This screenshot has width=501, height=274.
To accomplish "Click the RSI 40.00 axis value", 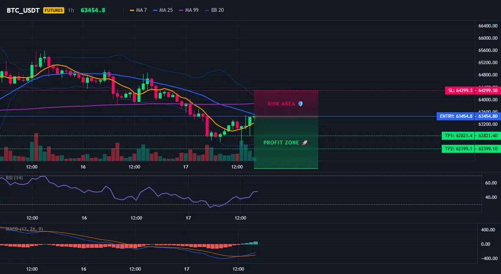I will [x=491, y=197].
